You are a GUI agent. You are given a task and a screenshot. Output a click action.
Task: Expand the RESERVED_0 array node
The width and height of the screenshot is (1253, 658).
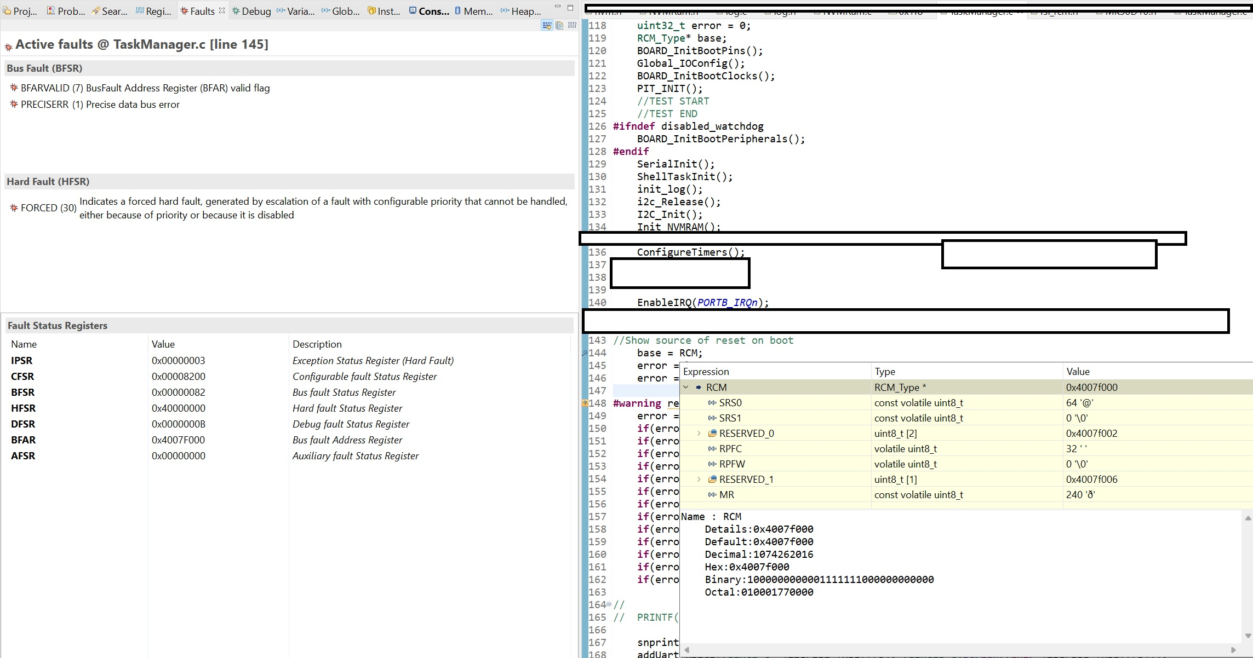(x=699, y=434)
